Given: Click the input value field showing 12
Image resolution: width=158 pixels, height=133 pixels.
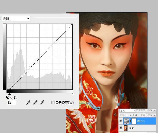Looking at the screenshot, I should 12,103.
